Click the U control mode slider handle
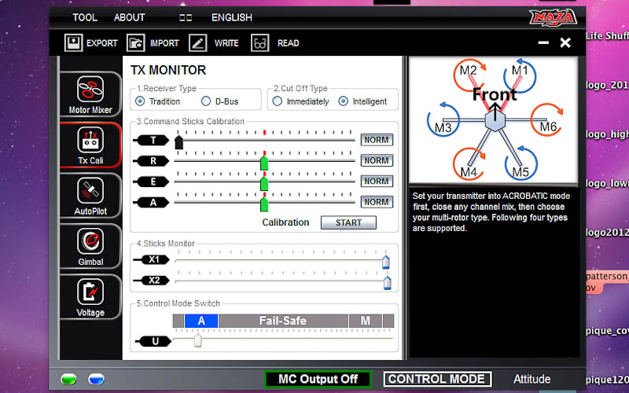629x393 pixels. coord(197,340)
